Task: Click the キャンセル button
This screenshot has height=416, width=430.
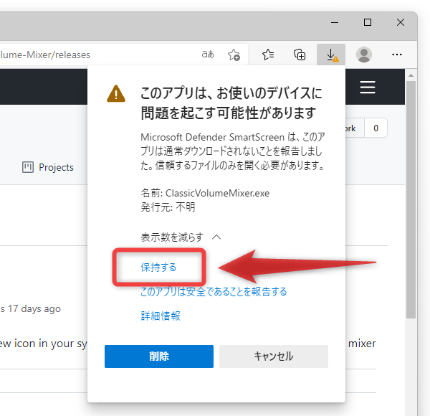Action: pos(274,356)
